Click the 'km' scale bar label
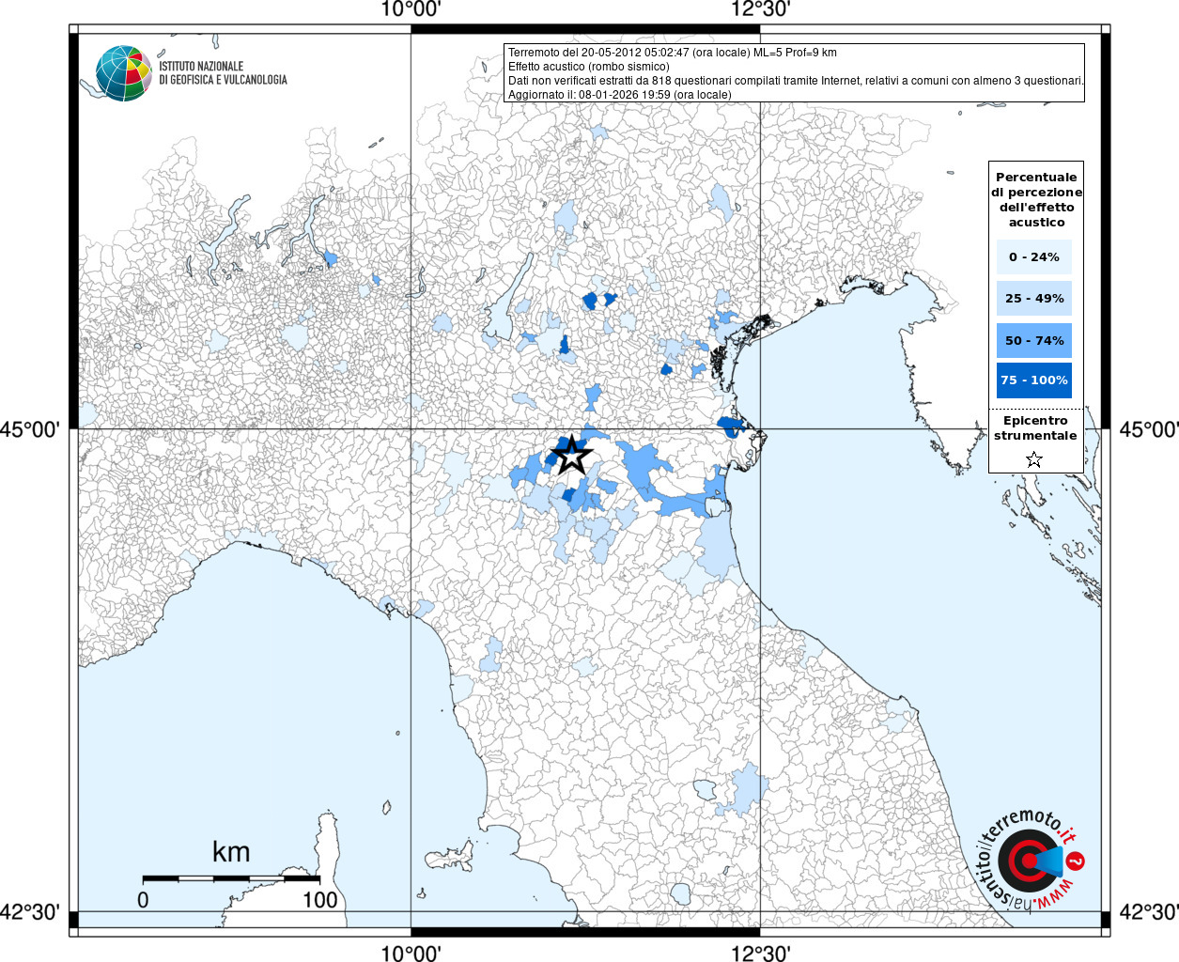 click(231, 852)
